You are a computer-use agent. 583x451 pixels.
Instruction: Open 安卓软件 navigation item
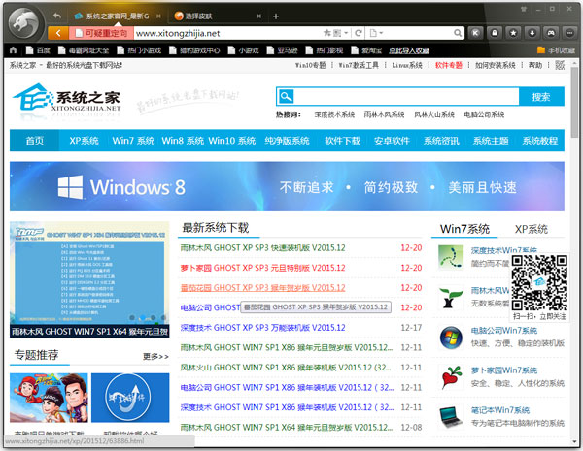click(x=392, y=141)
